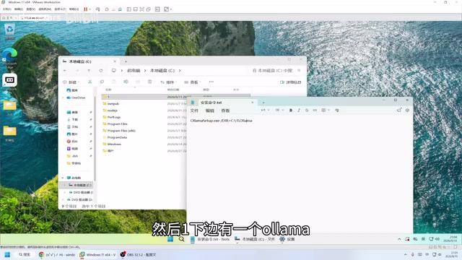Open the 新建 button in Explorer toolbar
Screen dimensions: 462x260
(x=71, y=82)
